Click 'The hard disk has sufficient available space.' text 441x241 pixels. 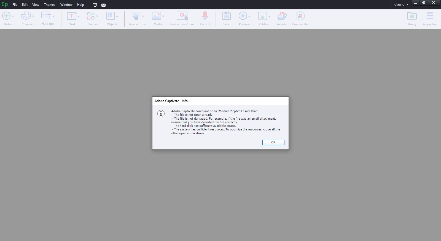click(205, 126)
